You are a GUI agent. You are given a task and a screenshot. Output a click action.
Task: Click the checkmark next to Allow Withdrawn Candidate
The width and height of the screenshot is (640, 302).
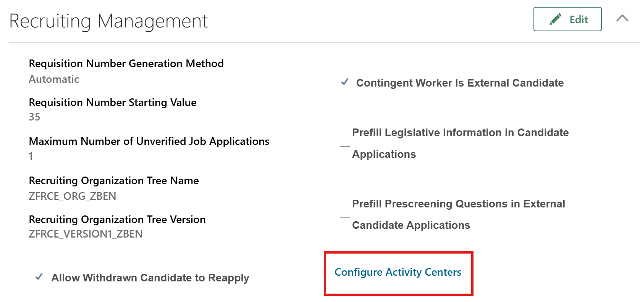39,277
